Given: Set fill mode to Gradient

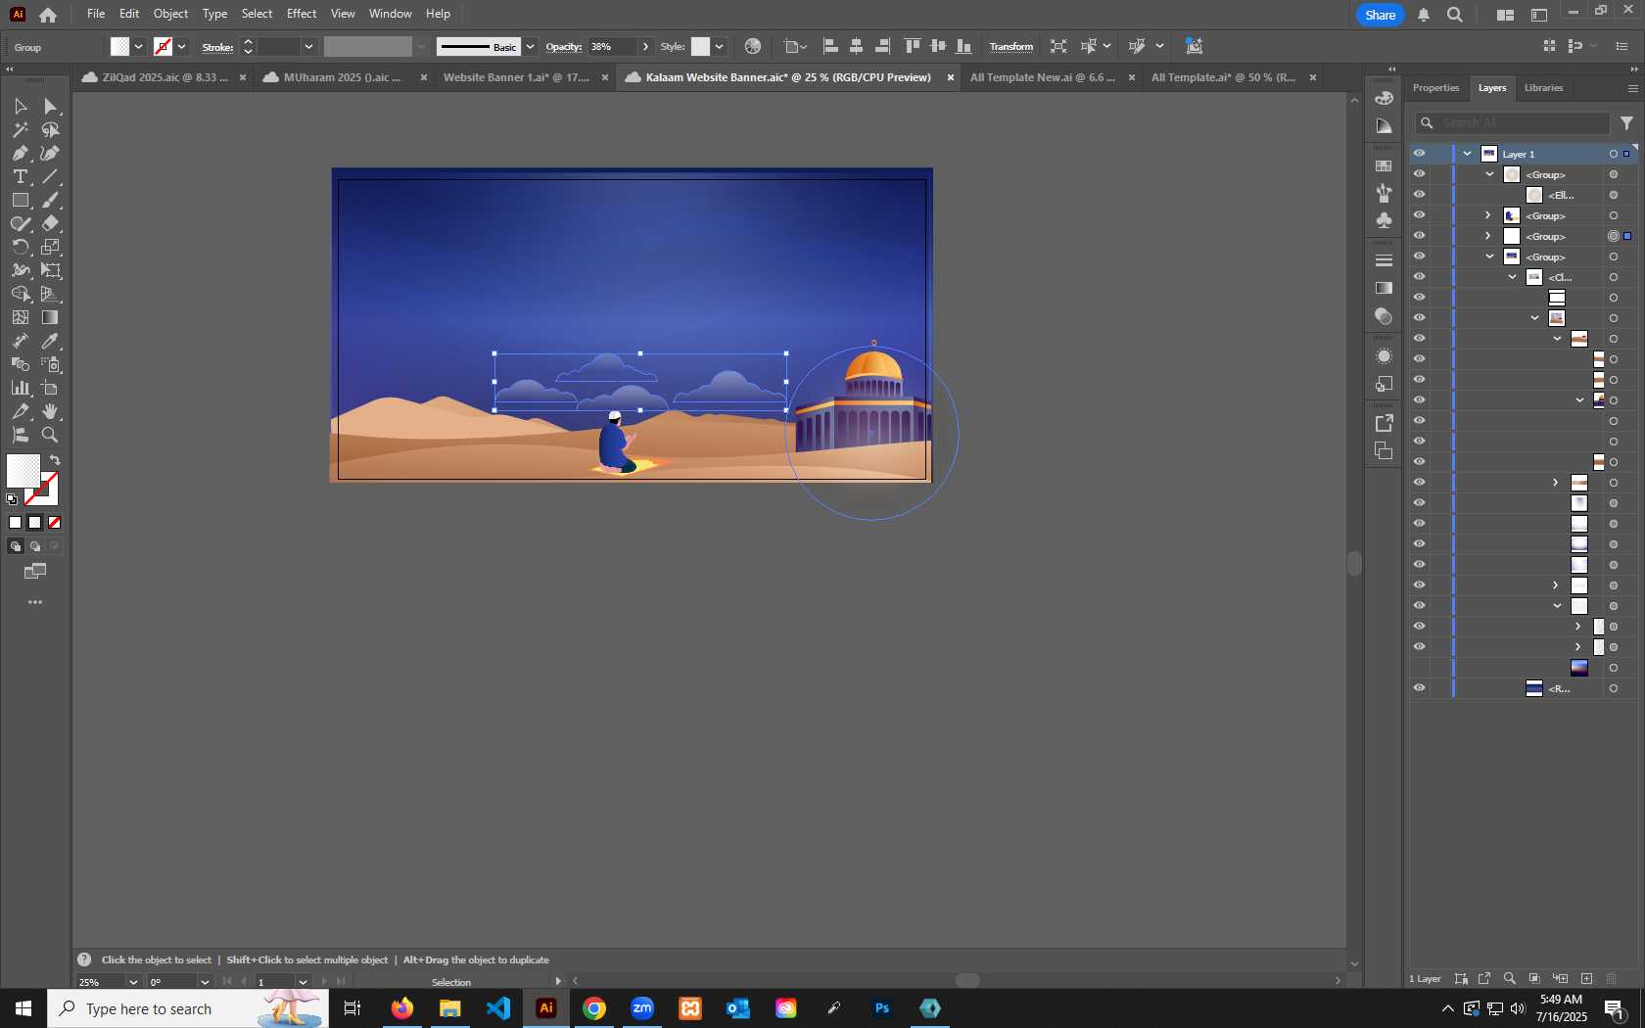Looking at the screenshot, I should click(35, 523).
